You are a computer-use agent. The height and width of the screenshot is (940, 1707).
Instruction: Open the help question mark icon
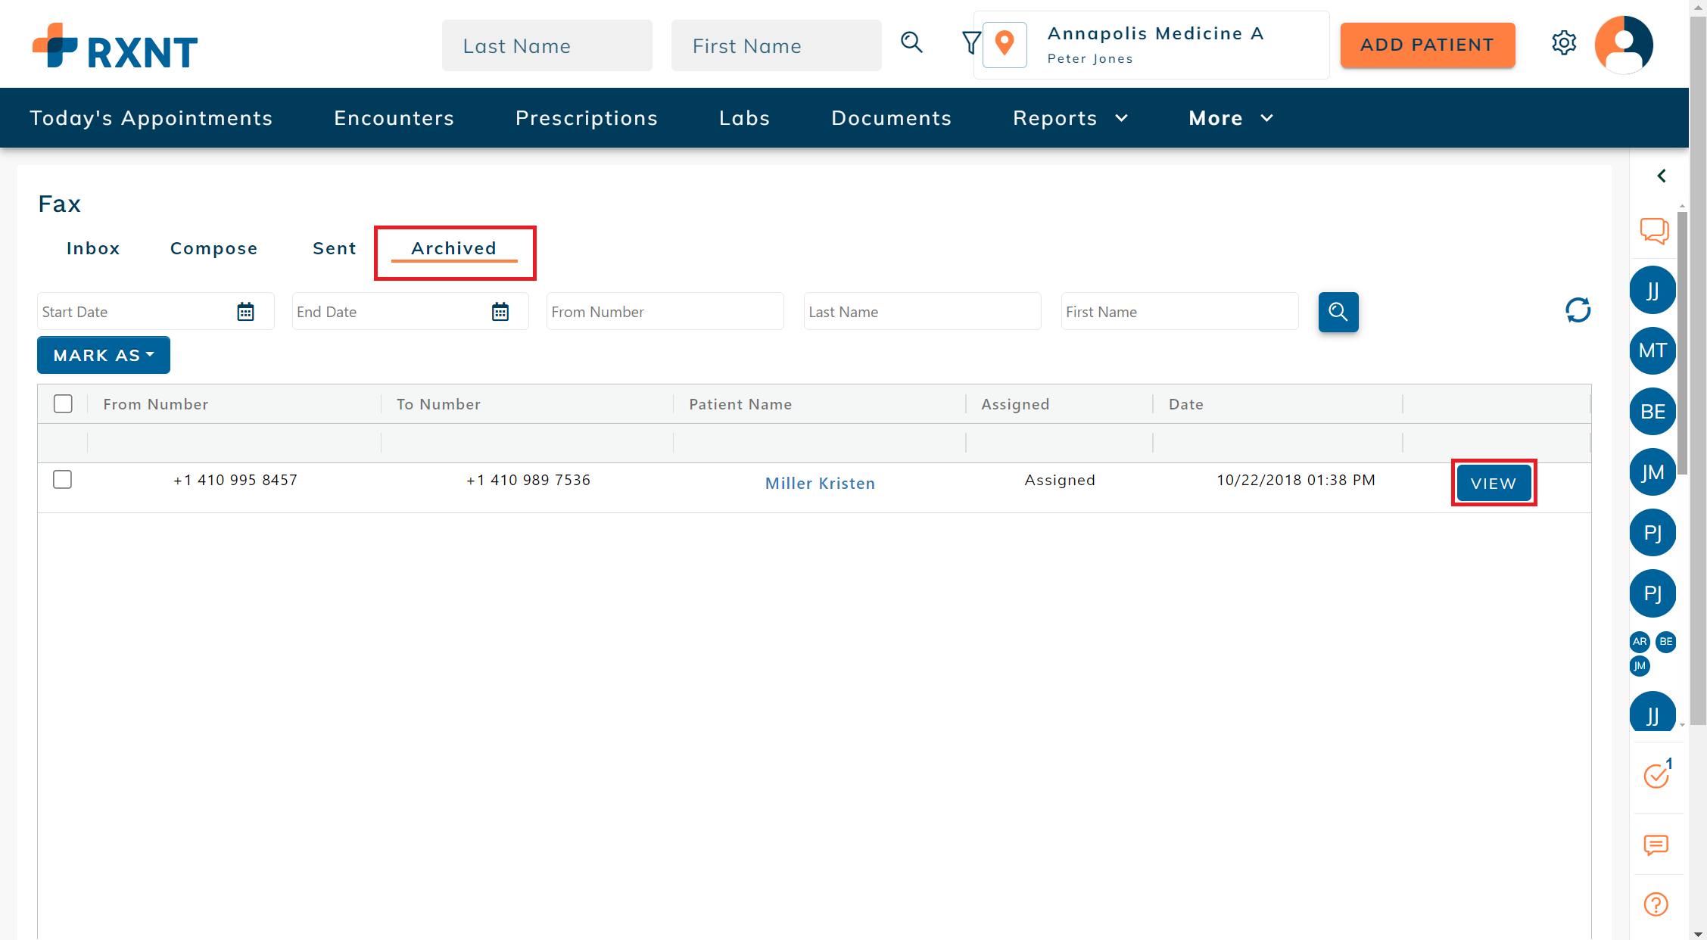(x=1656, y=904)
